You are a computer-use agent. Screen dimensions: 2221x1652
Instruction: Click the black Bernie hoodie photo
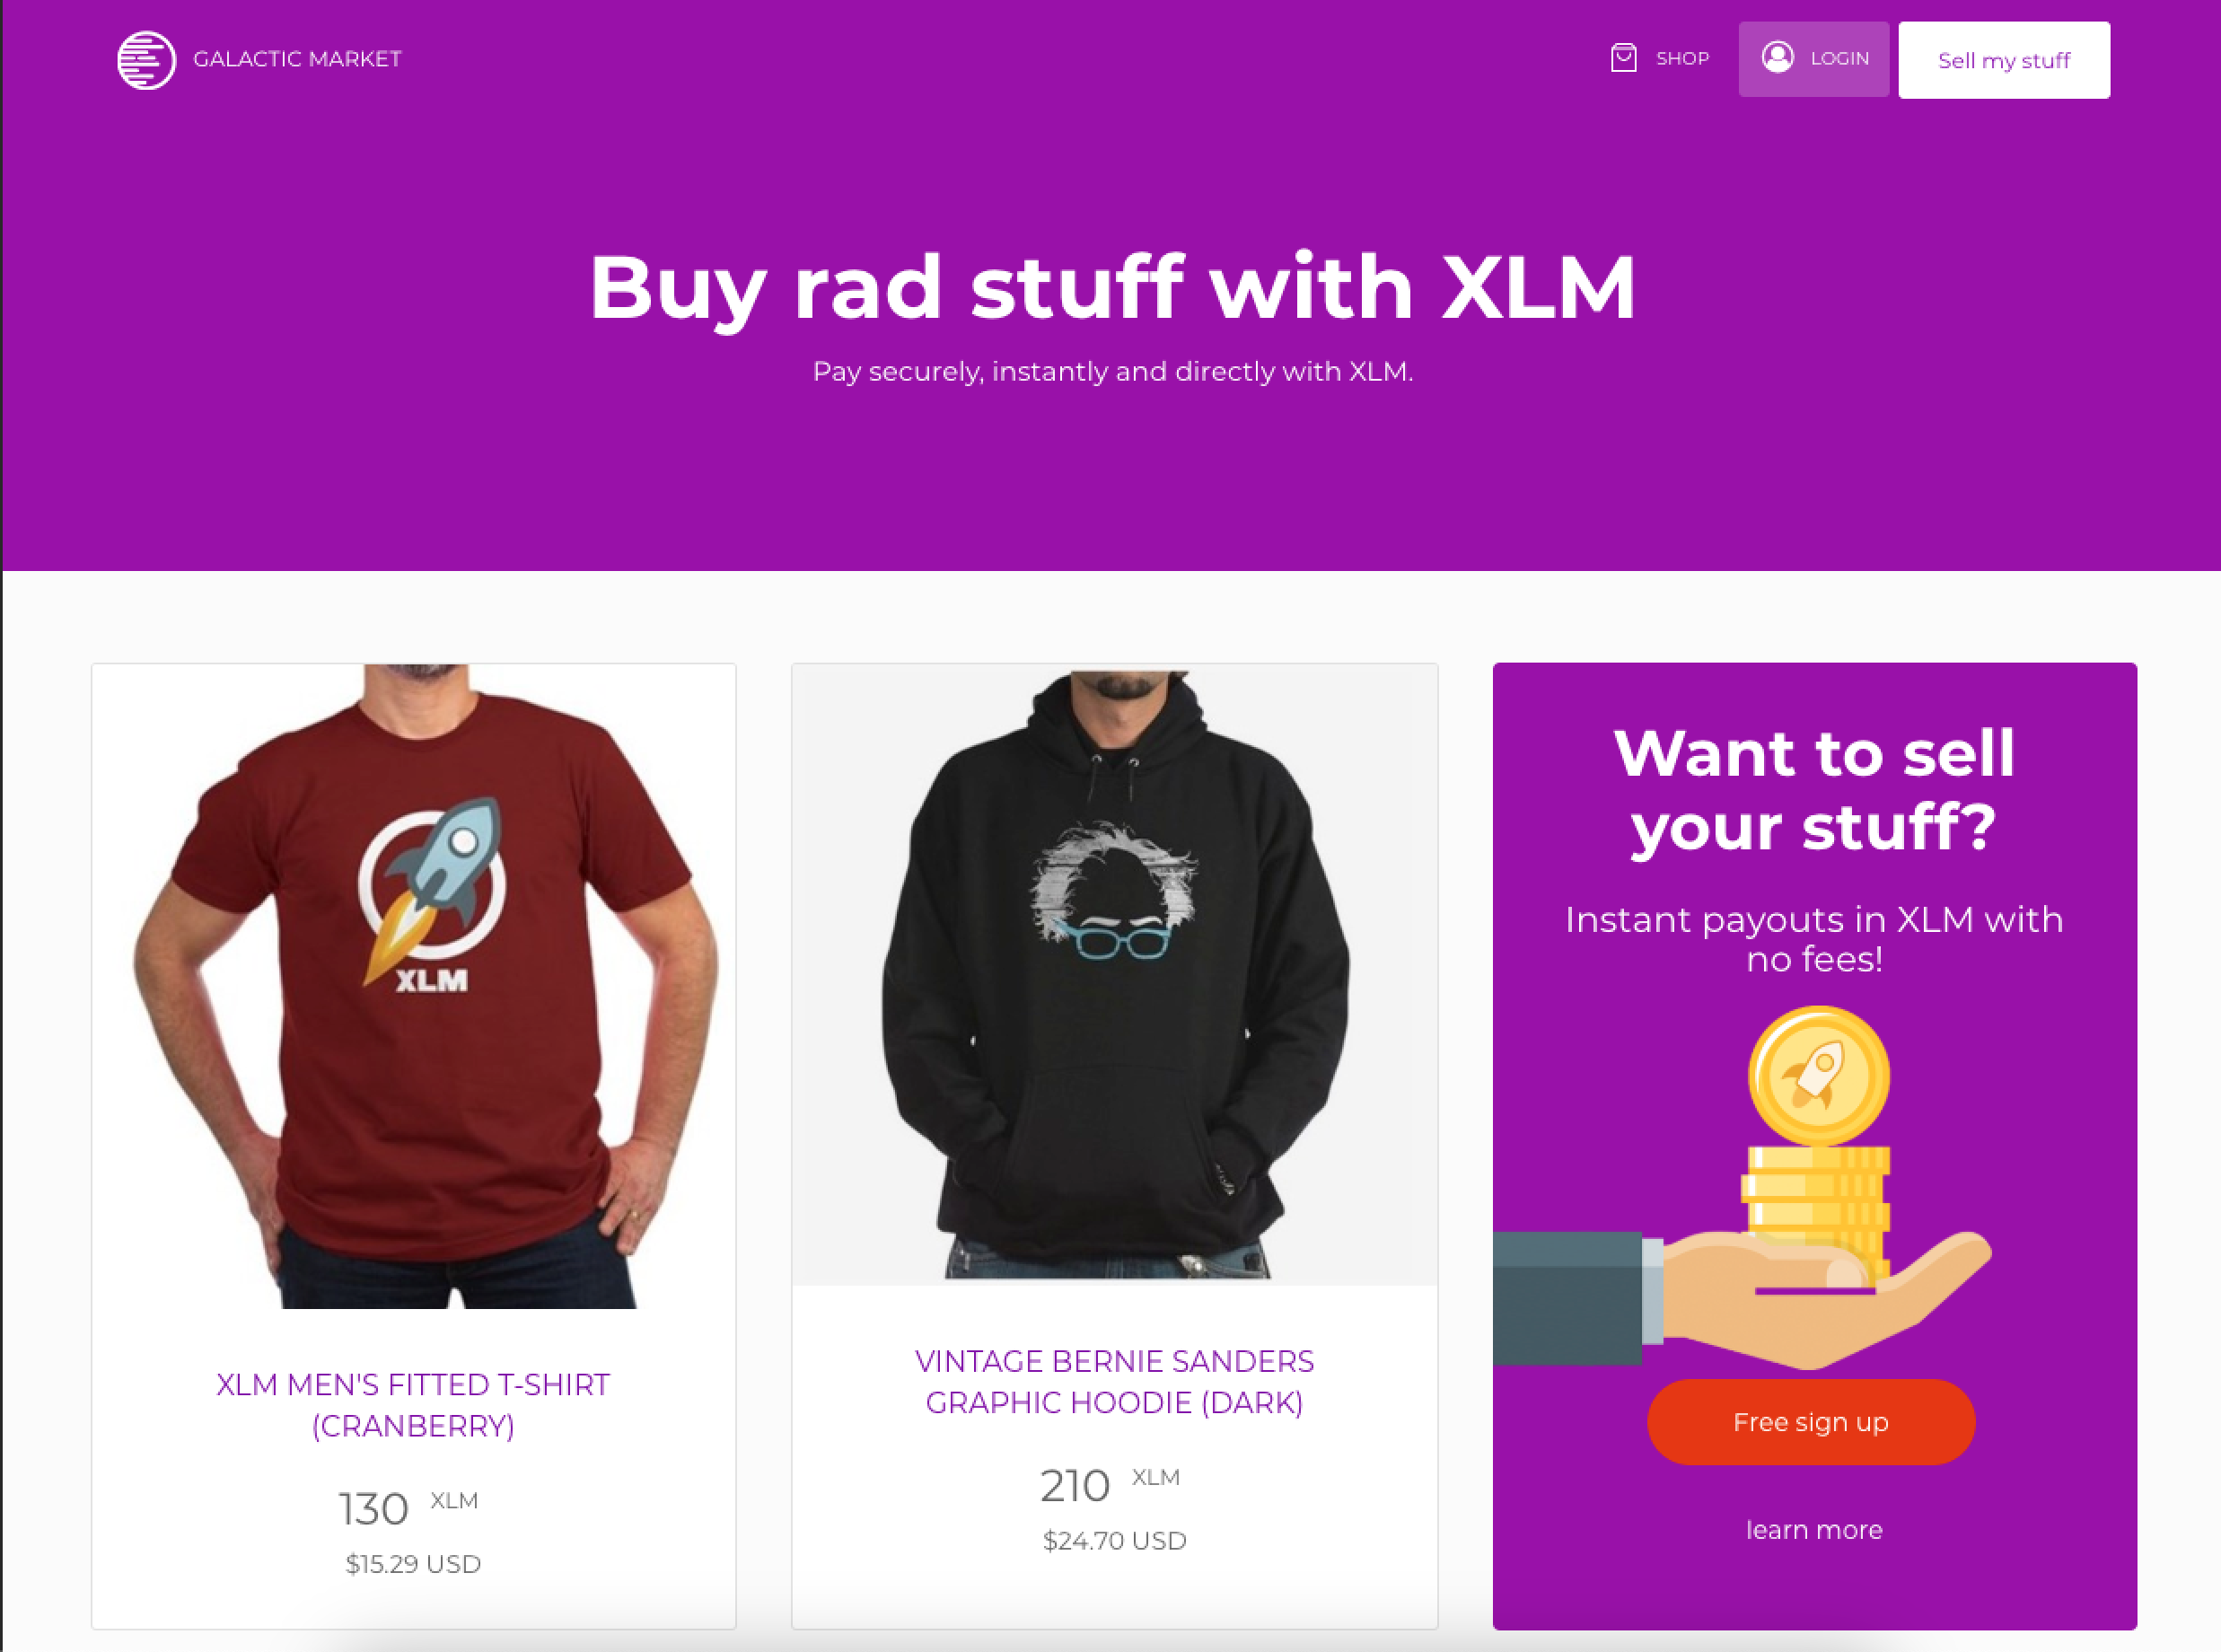(x=1114, y=975)
